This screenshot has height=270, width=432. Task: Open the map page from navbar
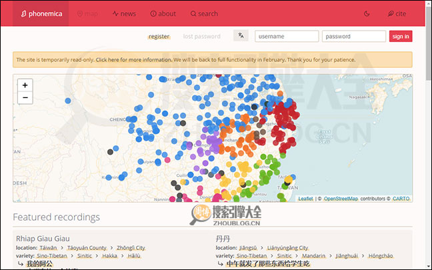pyautogui.click(x=87, y=13)
